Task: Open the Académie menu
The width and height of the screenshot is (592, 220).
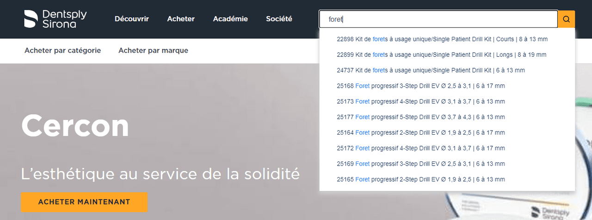Action: (x=230, y=19)
